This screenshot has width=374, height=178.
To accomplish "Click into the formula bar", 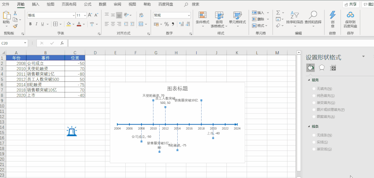I will [221, 43].
